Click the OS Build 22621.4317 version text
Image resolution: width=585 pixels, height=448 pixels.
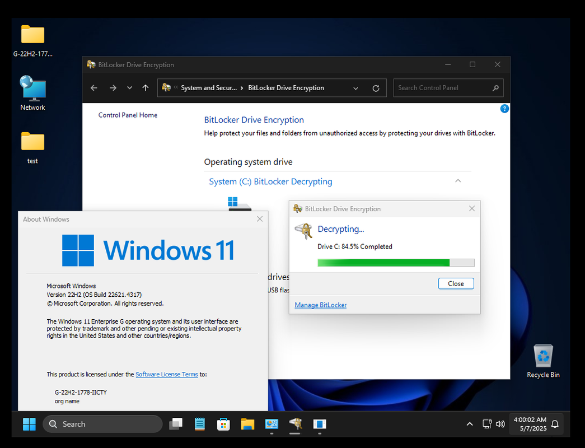point(94,295)
